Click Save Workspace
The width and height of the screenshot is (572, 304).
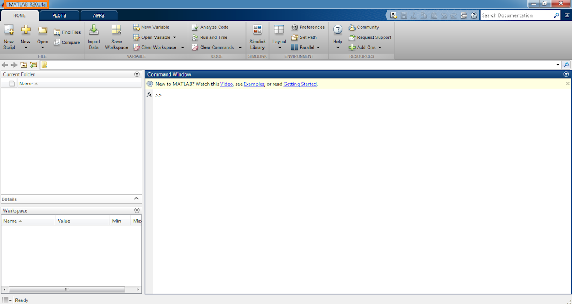point(116,37)
